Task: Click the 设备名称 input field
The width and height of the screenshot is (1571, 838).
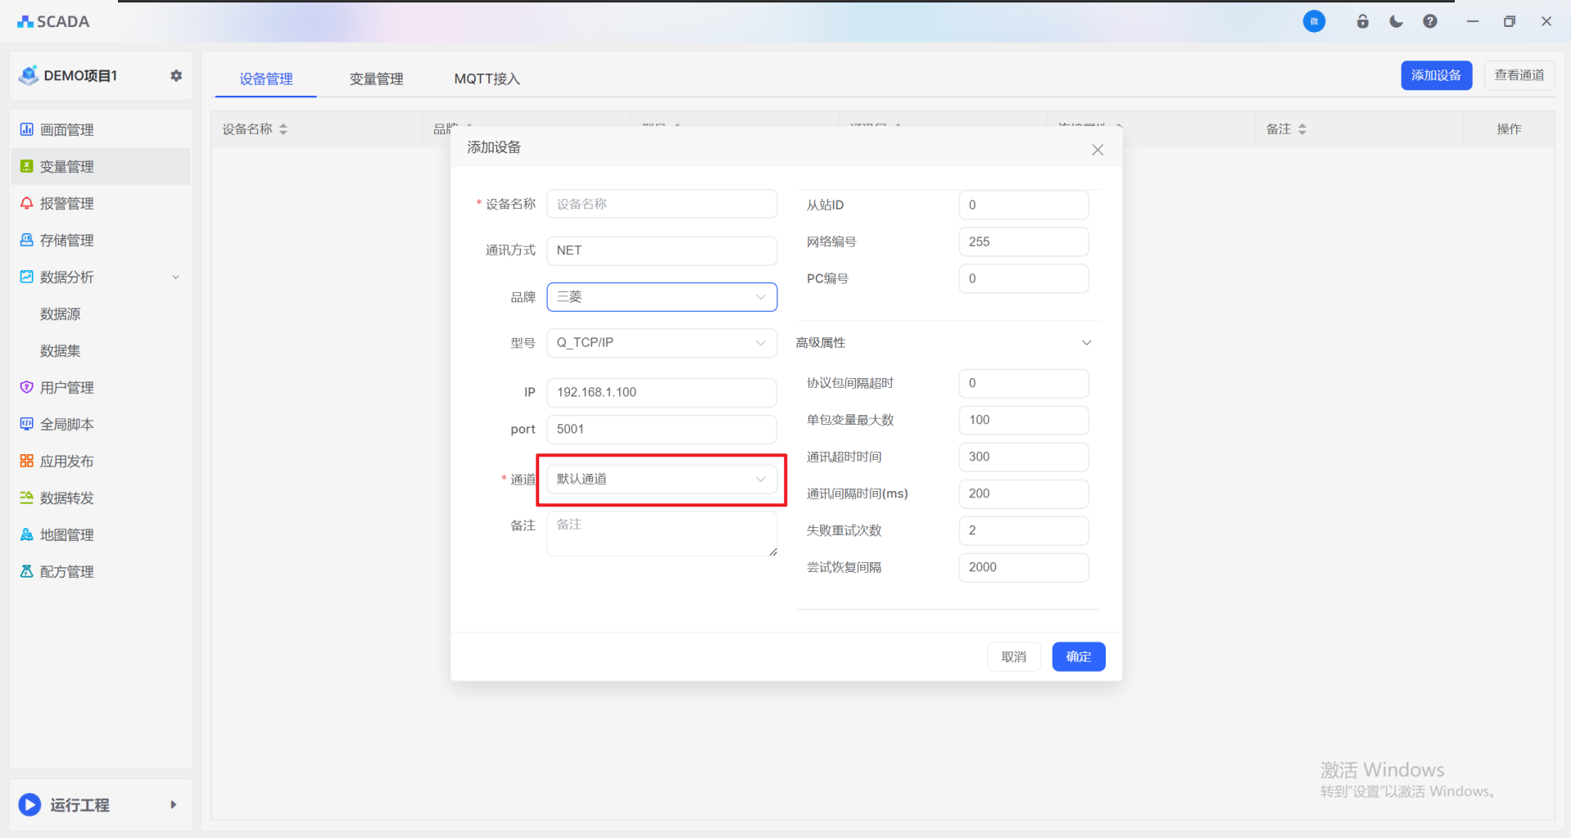Action: click(x=662, y=204)
